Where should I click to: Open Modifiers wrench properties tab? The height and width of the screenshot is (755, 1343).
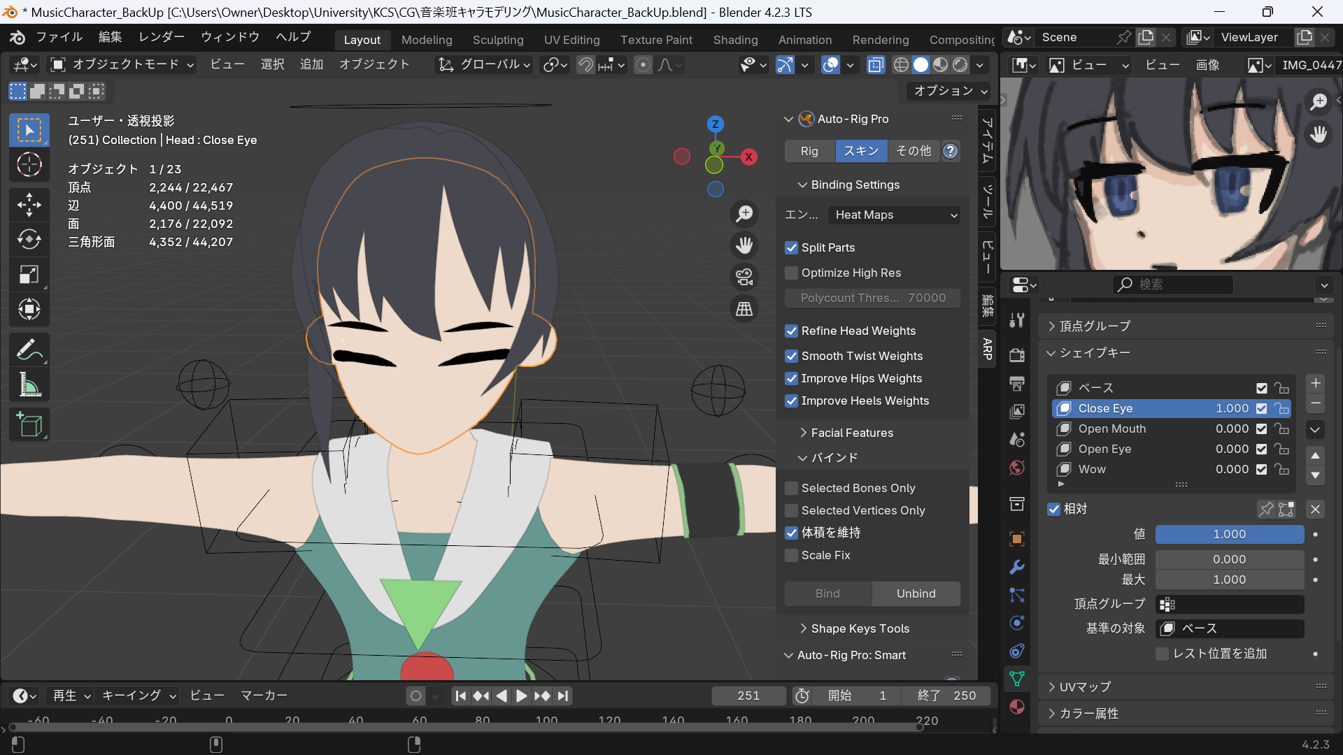click(1017, 567)
